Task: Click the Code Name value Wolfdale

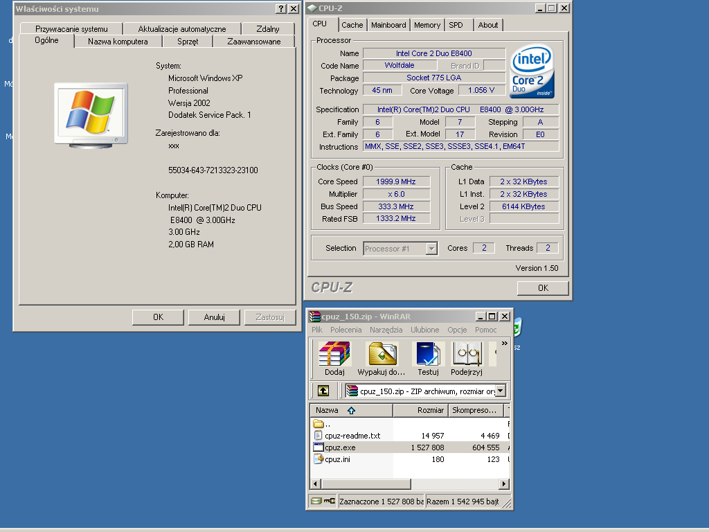Action: (x=400, y=66)
